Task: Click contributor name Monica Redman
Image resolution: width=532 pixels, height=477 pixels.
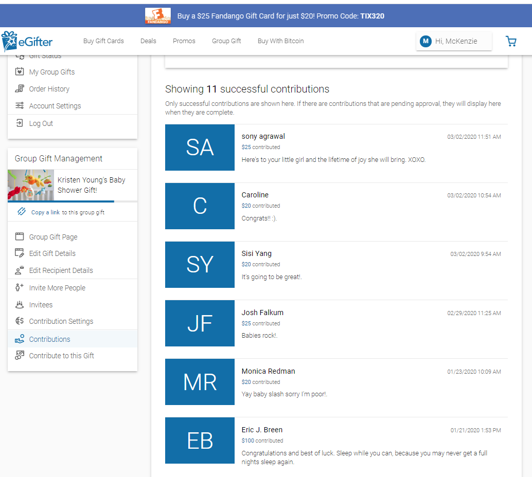Action: click(x=269, y=371)
